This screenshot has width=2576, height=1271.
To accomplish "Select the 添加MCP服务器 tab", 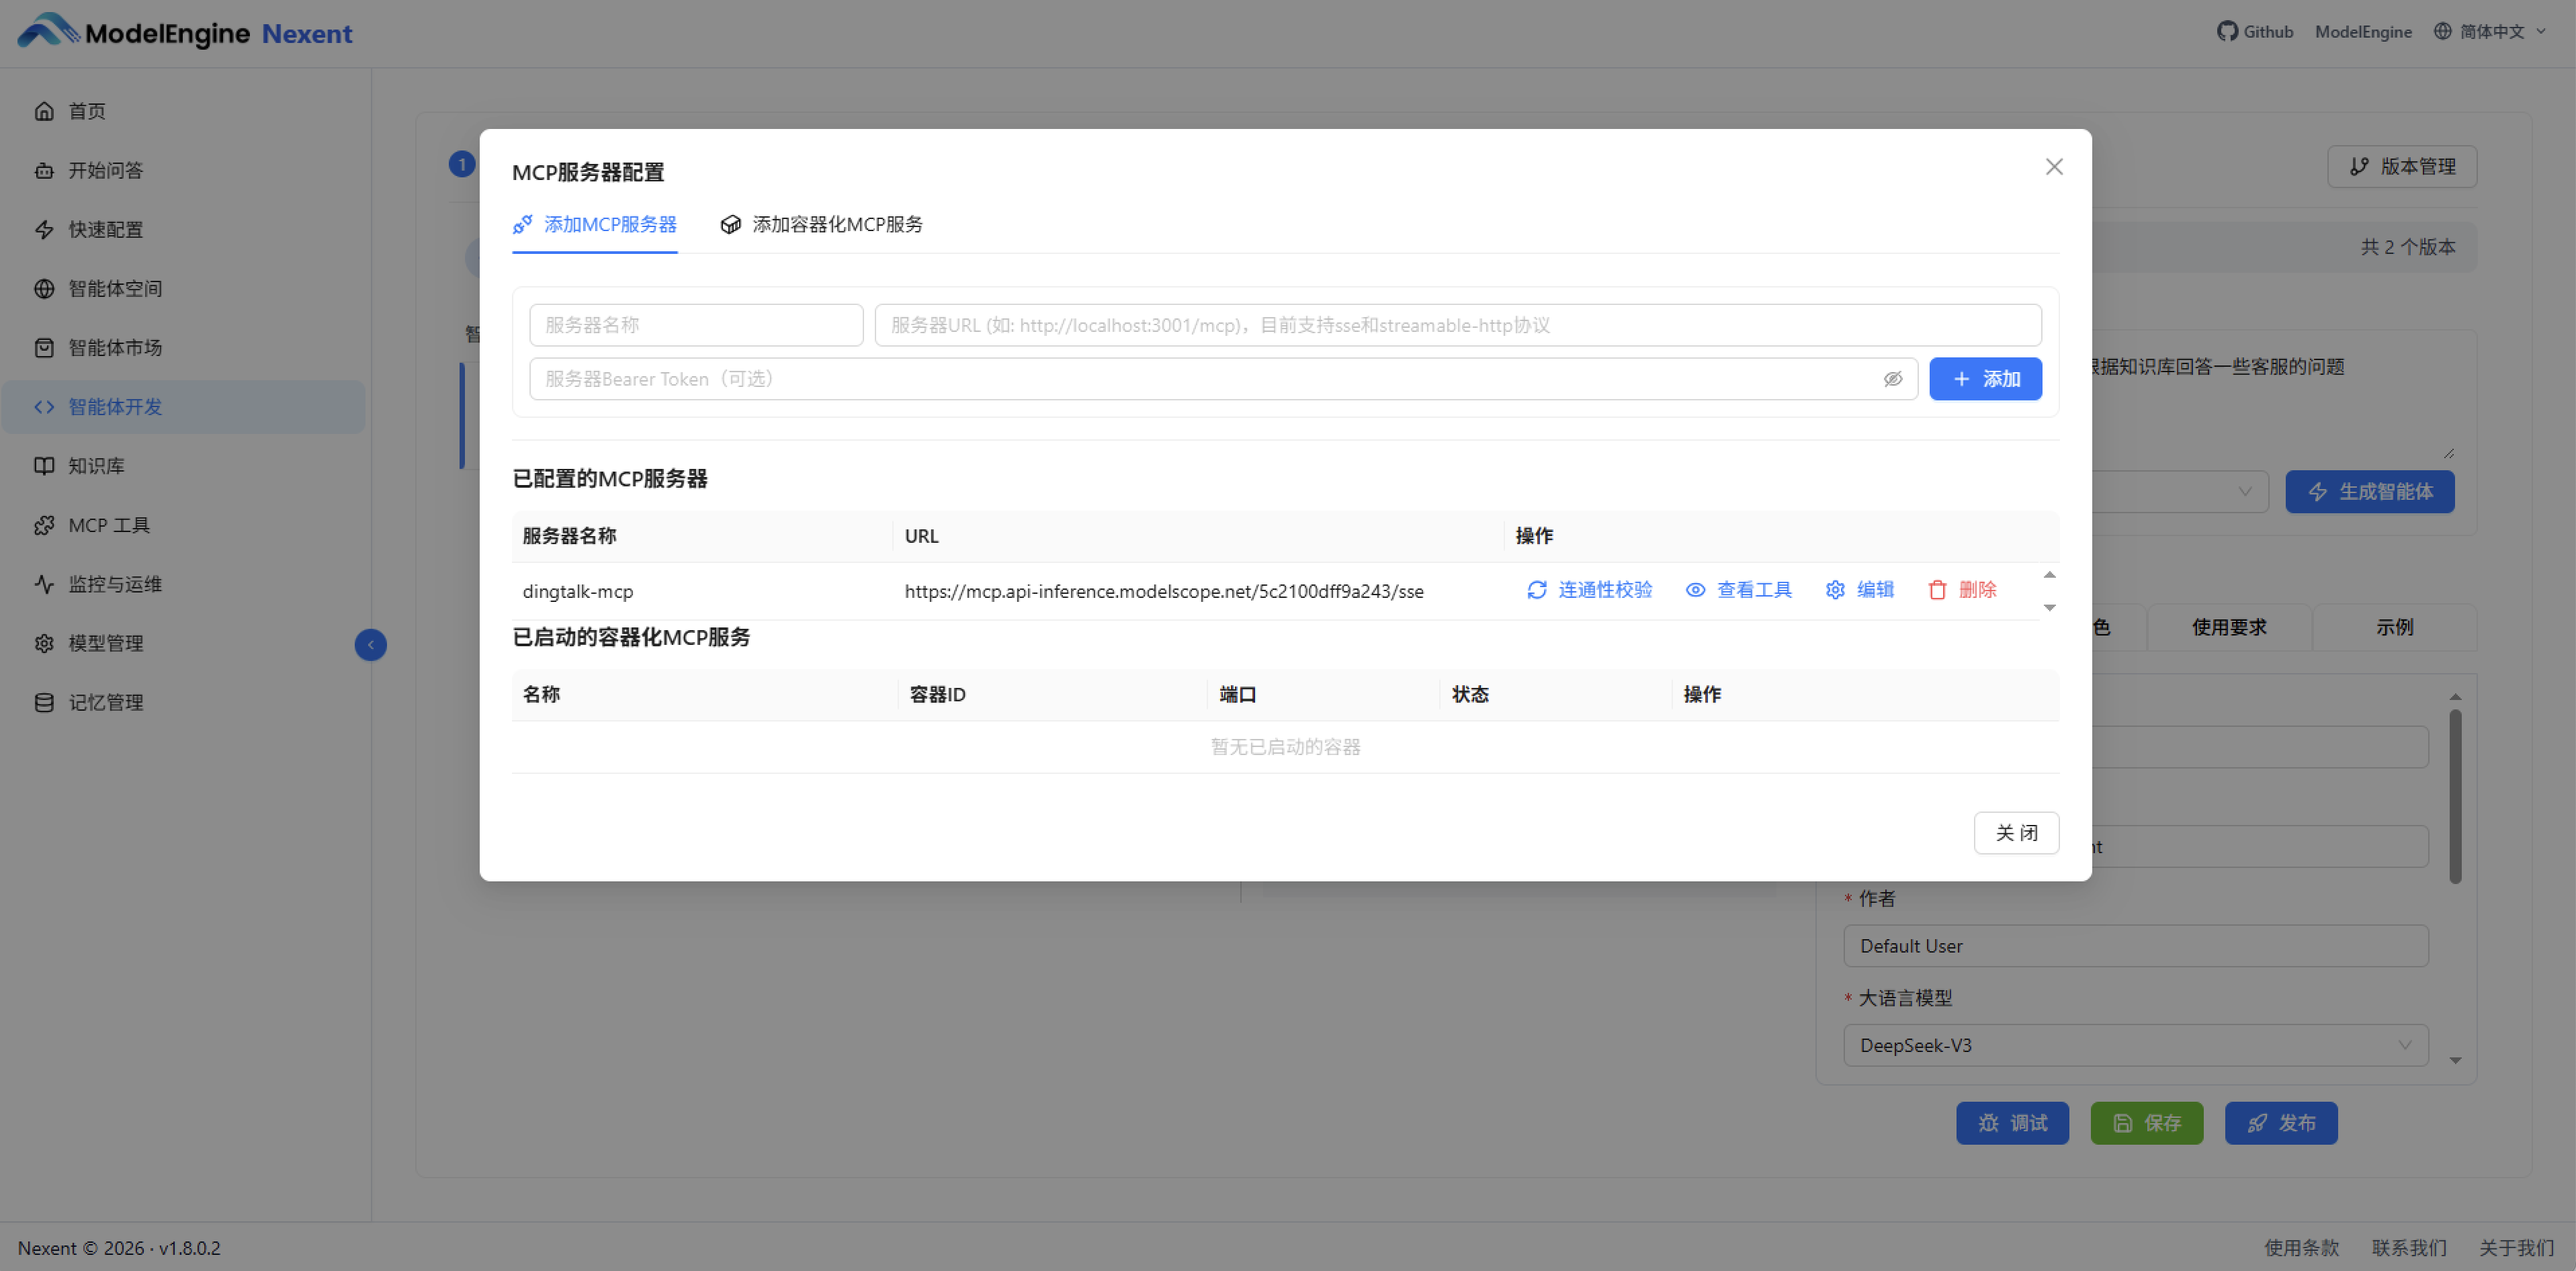I will (x=595, y=224).
